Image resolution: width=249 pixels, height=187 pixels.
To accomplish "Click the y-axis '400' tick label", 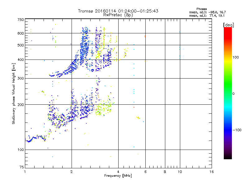I will (21, 60).
